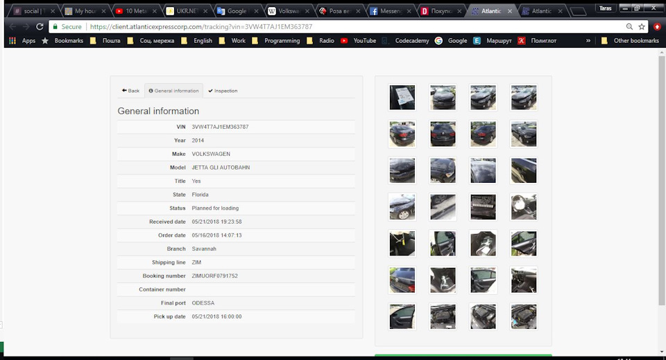Close the UKR.NET tab
This screenshot has width=666, height=360.
pyautogui.click(x=205, y=11)
